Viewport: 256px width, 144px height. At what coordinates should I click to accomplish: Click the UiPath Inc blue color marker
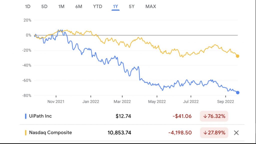coord(26,116)
